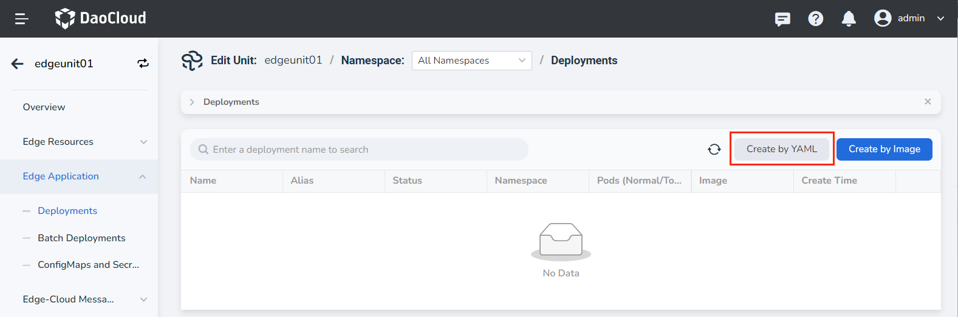Refresh the deployments list
Image resolution: width=958 pixels, height=317 pixels.
coord(714,149)
